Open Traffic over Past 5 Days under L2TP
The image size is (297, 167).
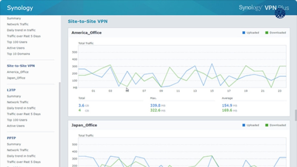coord(24,114)
